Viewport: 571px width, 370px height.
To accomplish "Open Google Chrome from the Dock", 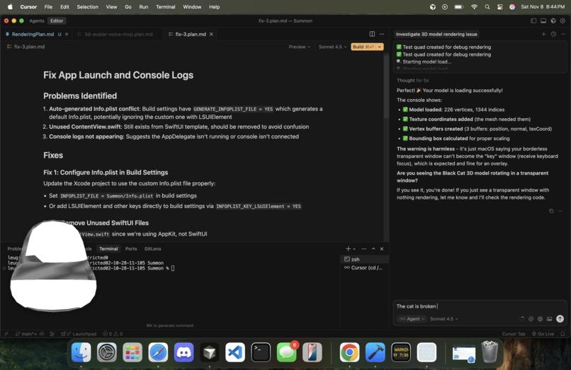I will pyautogui.click(x=349, y=352).
